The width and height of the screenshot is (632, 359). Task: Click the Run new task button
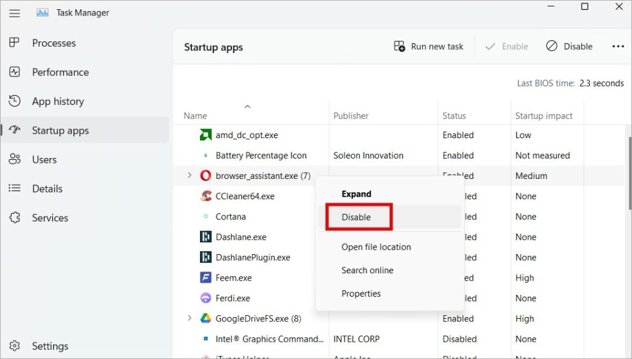pos(429,46)
